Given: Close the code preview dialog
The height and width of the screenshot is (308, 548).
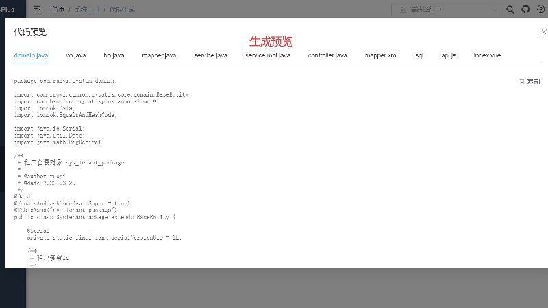Looking at the screenshot, I should [x=544, y=31].
